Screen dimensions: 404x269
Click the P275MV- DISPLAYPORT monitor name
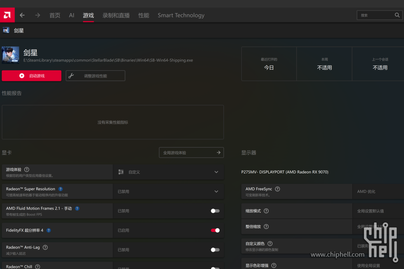point(285,172)
